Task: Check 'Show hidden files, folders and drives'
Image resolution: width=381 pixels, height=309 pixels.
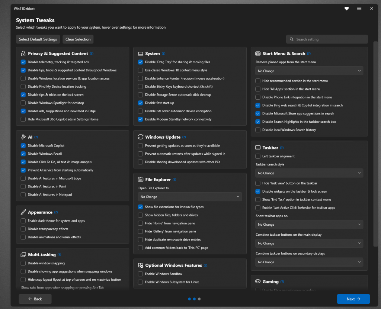Action: click(x=140, y=215)
